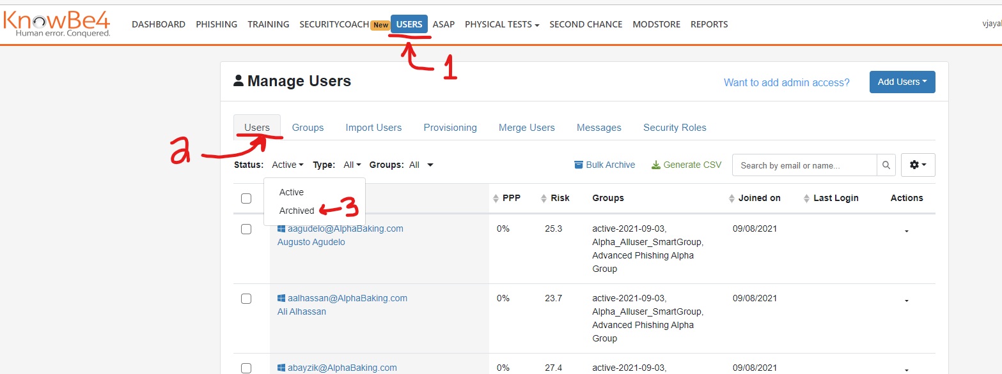The image size is (1002, 374).
Task: Switch to the Messages tab
Action: [599, 128]
